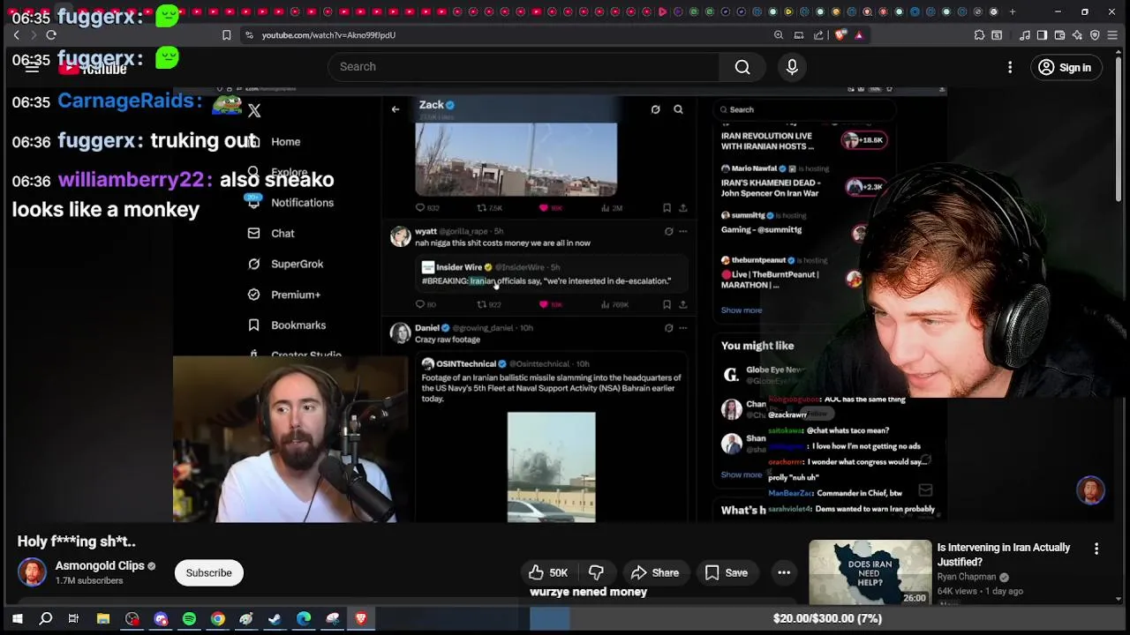
Task: Open the Asmongold Clips channel name link
Action: [100, 566]
